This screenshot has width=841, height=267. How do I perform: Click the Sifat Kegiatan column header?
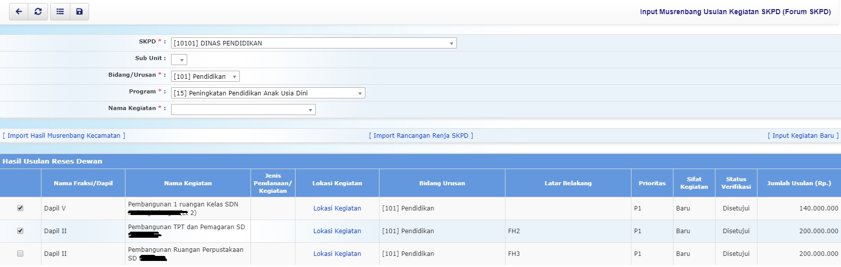(x=694, y=183)
